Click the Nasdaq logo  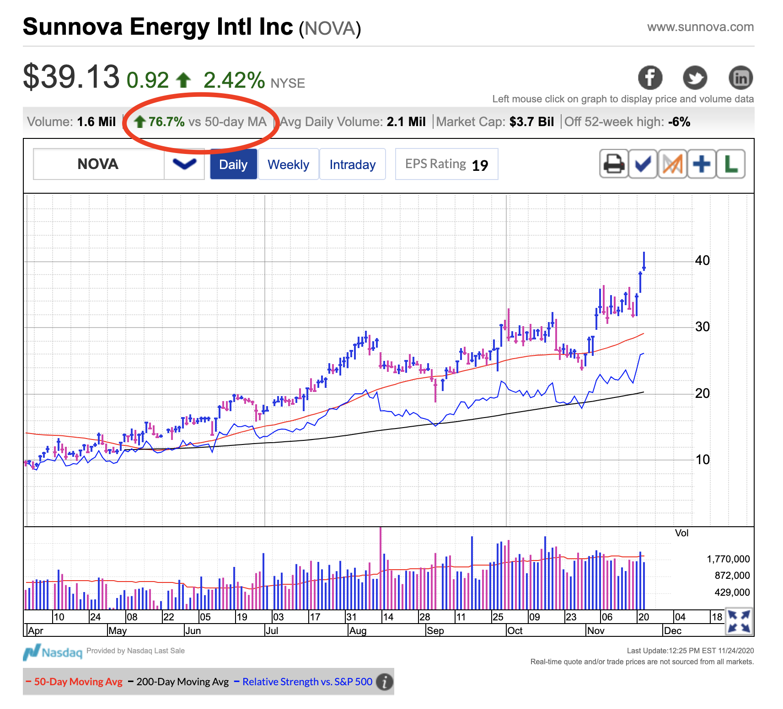pyautogui.click(x=53, y=652)
